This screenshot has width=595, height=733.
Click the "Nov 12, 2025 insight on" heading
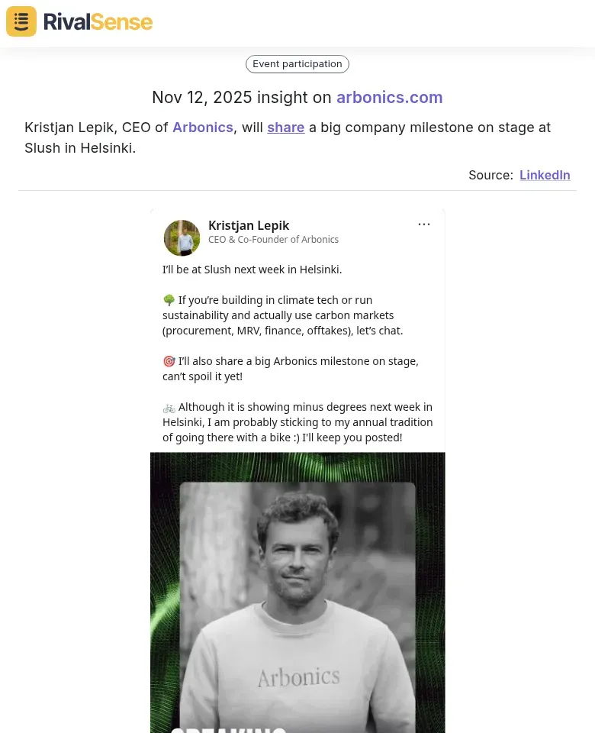pos(242,98)
